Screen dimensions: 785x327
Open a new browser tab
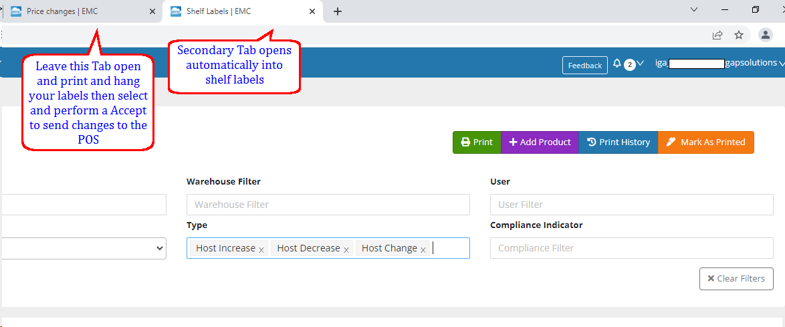click(x=338, y=11)
